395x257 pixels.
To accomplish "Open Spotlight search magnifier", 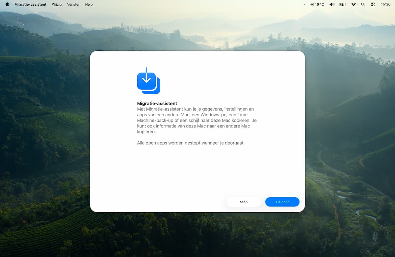I will [363, 4].
